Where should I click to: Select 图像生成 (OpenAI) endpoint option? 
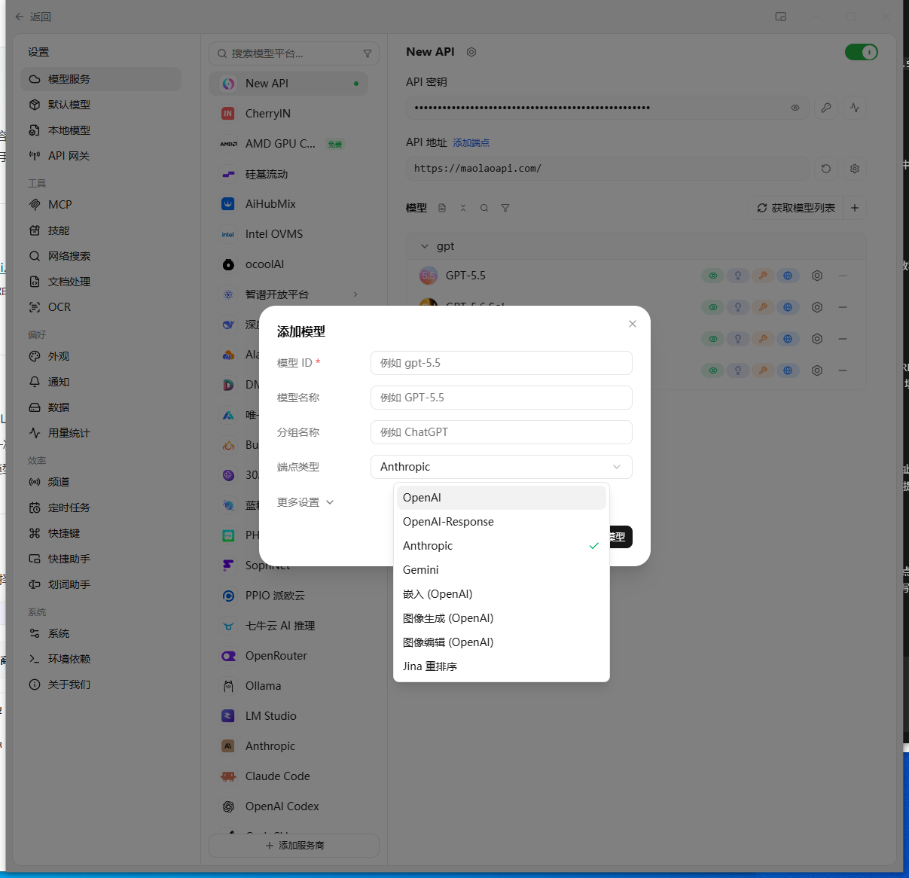[x=502, y=618]
